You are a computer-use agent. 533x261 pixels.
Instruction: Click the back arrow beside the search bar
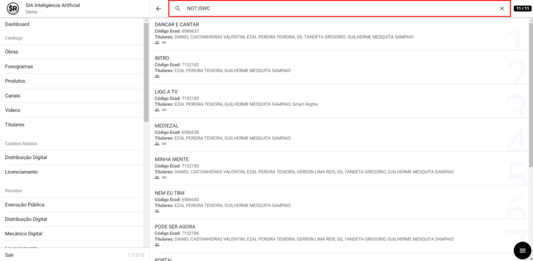[159, 9]
